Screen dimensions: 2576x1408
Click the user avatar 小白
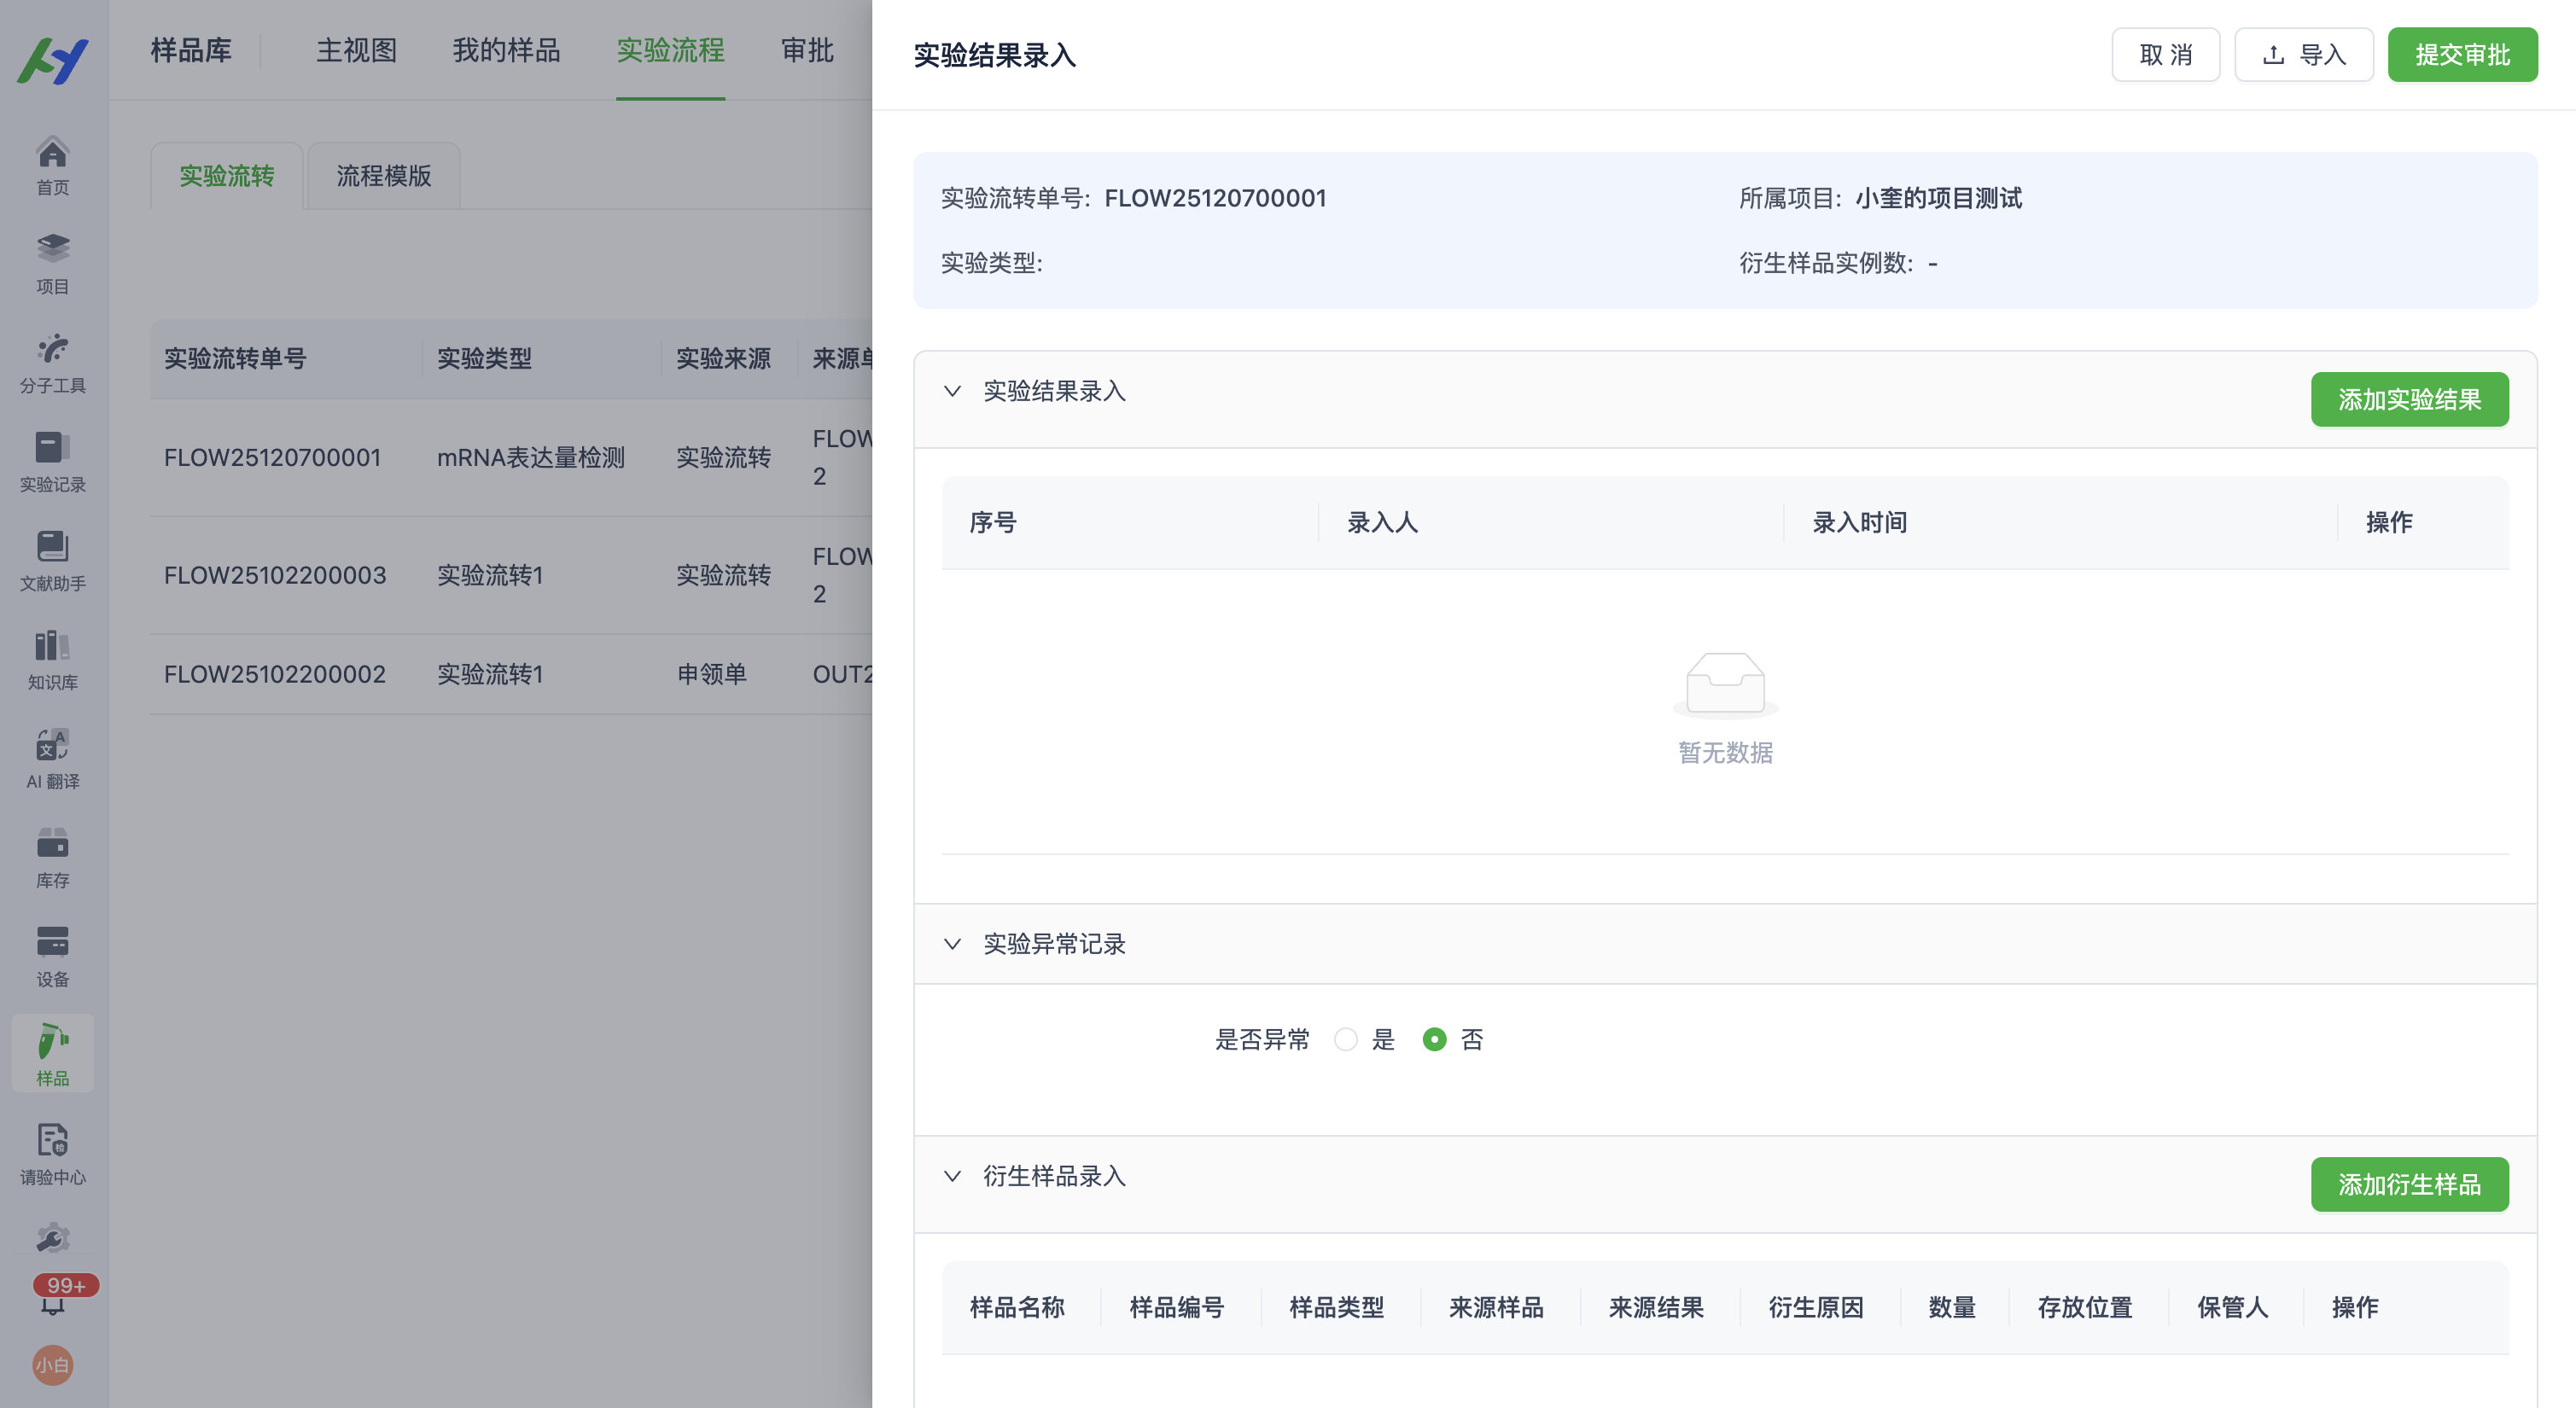pos(51,1365)
